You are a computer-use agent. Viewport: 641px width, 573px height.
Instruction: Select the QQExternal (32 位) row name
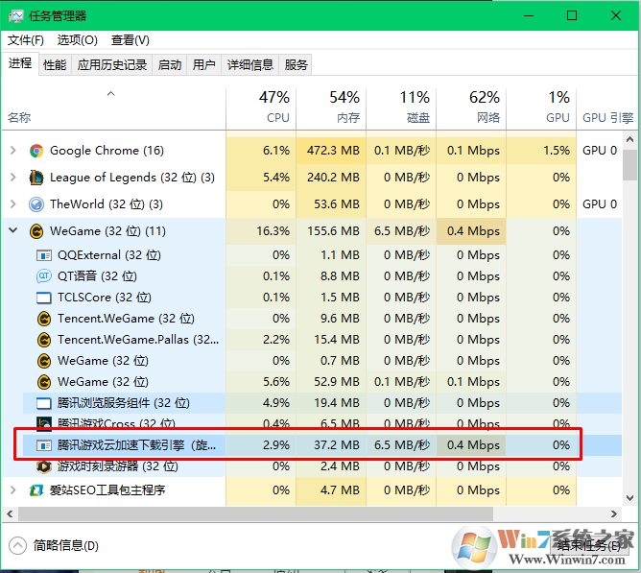[109, 255]
